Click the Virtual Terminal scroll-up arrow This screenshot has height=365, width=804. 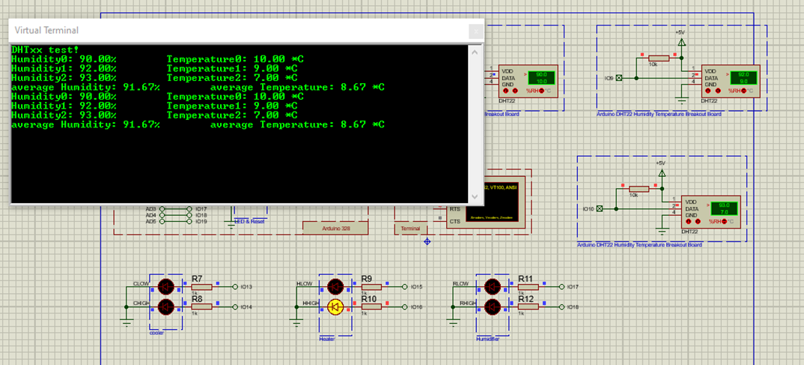click(475, 52)
